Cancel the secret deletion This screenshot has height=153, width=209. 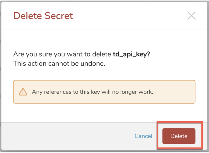143,136
